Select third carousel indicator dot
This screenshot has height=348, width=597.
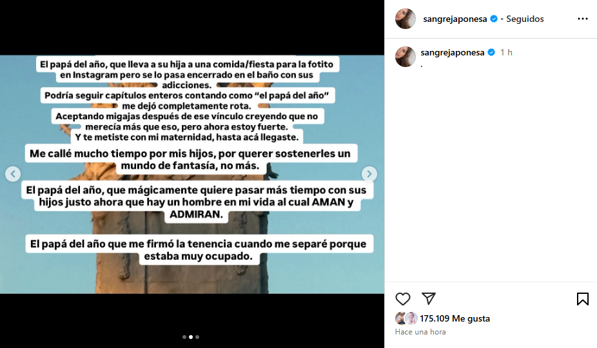tap(197, 337)
